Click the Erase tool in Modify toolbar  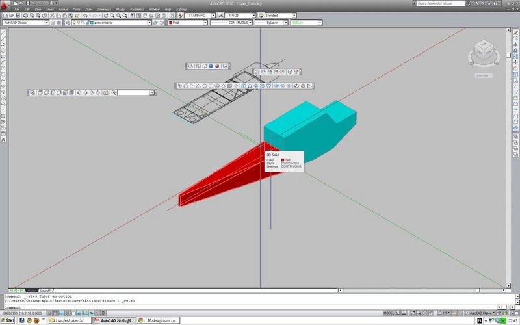pos(515,32)
